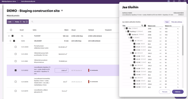Click the plus icon next to Lisää
This screenshot has width=188, height=99.
(13, 22)
